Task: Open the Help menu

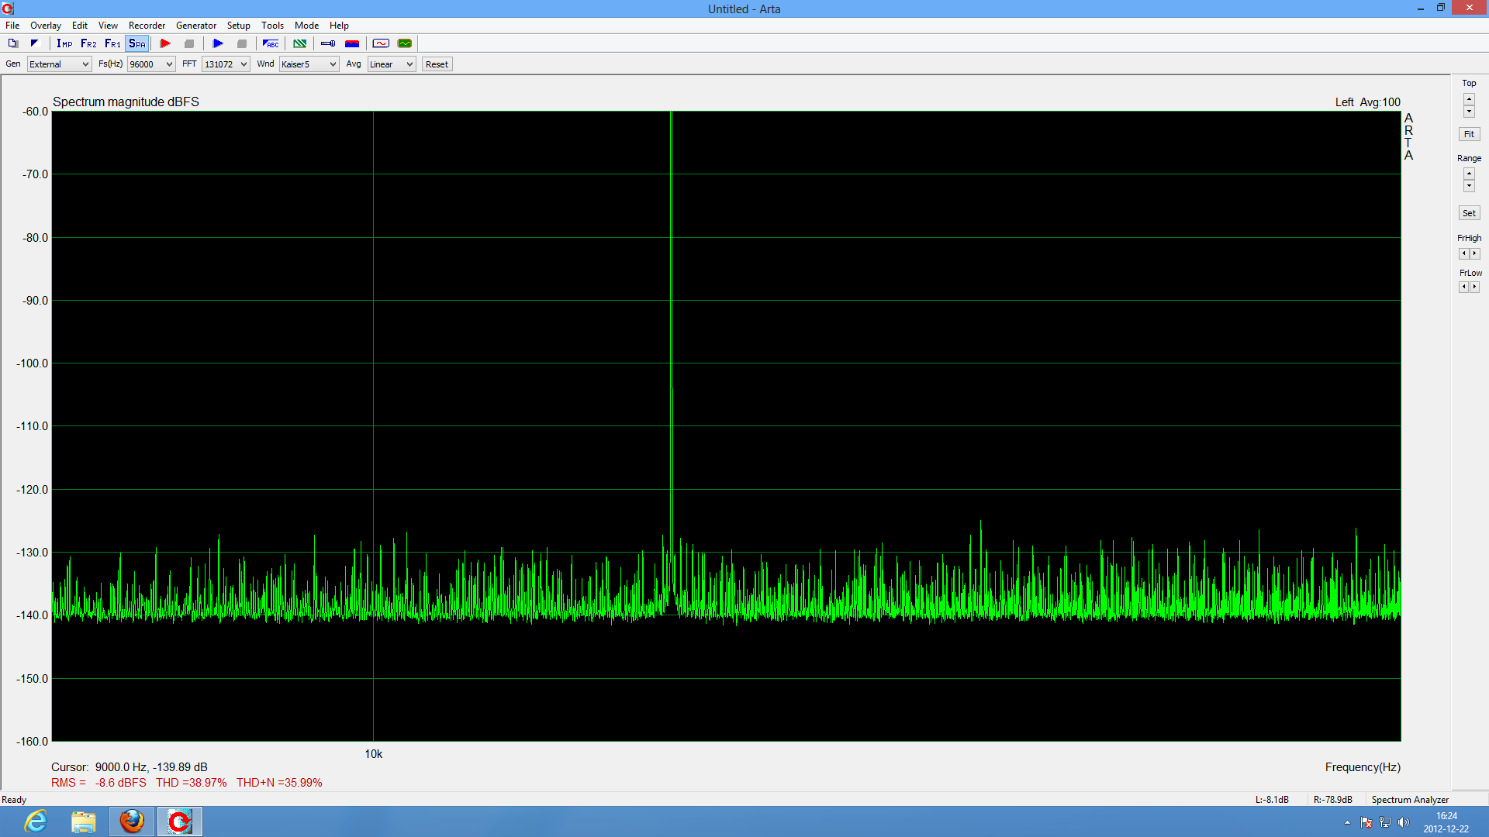Action: coord(340,25)
